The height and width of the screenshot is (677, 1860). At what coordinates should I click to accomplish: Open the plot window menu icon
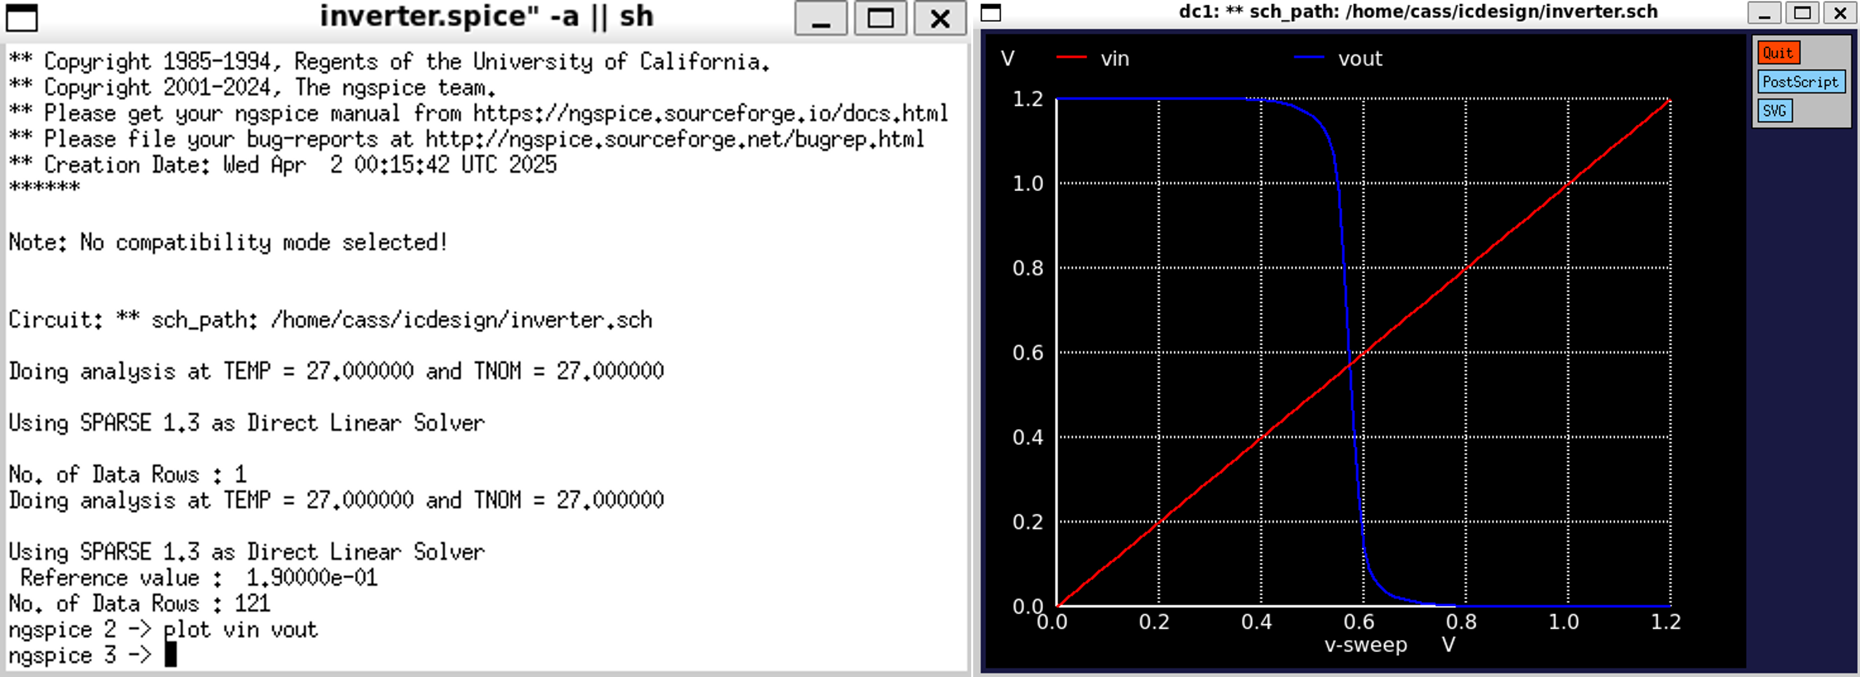pyautogui.click(x=991, y=12)
